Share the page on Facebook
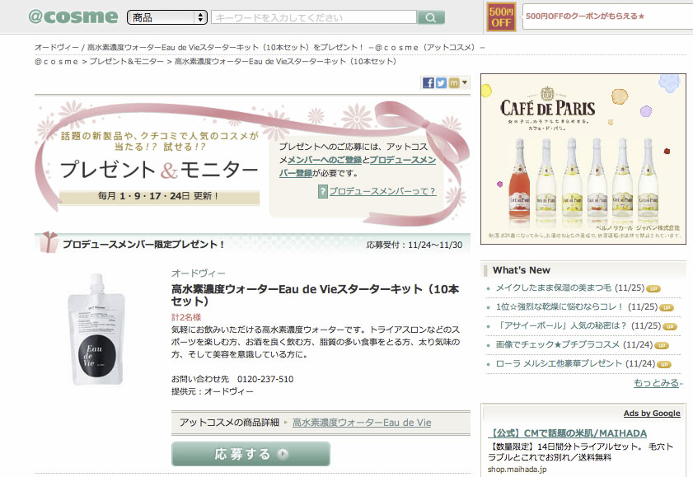The width and height of the screenshot is (693, 477). [428, 83]
